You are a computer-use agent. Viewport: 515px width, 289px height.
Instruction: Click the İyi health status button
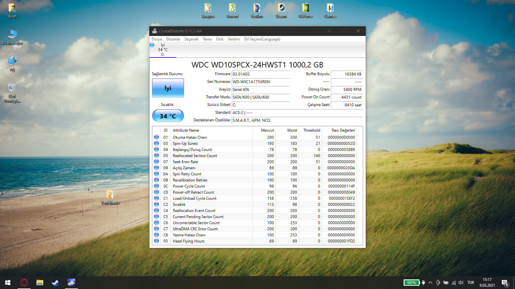168,88
